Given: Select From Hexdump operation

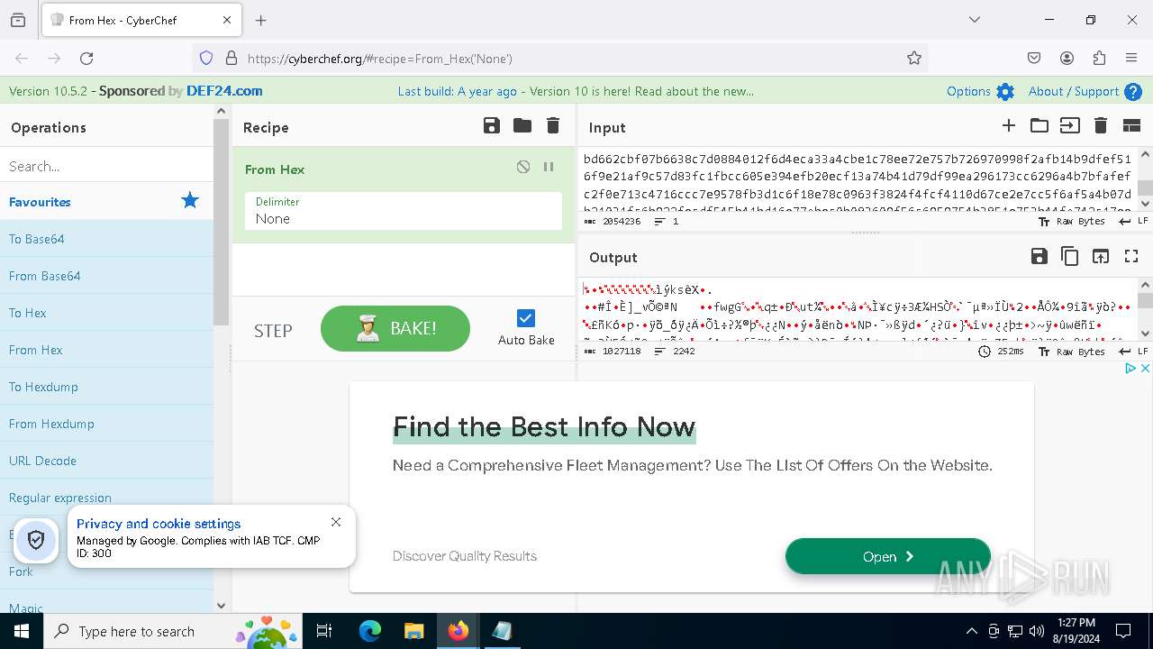Looking at the screenshot, I should coord(106,424).
